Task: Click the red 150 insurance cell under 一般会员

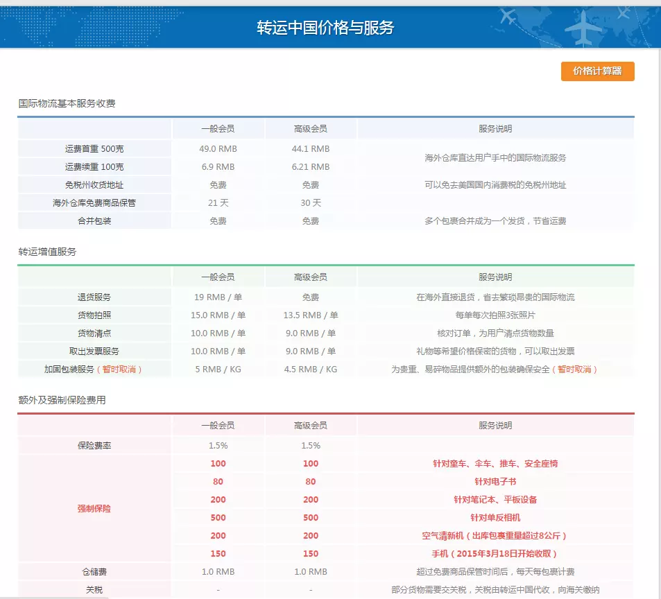Action: tap(218, 555)
